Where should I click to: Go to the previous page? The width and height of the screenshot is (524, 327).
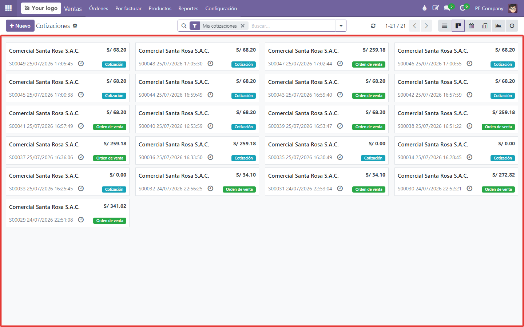414,26
